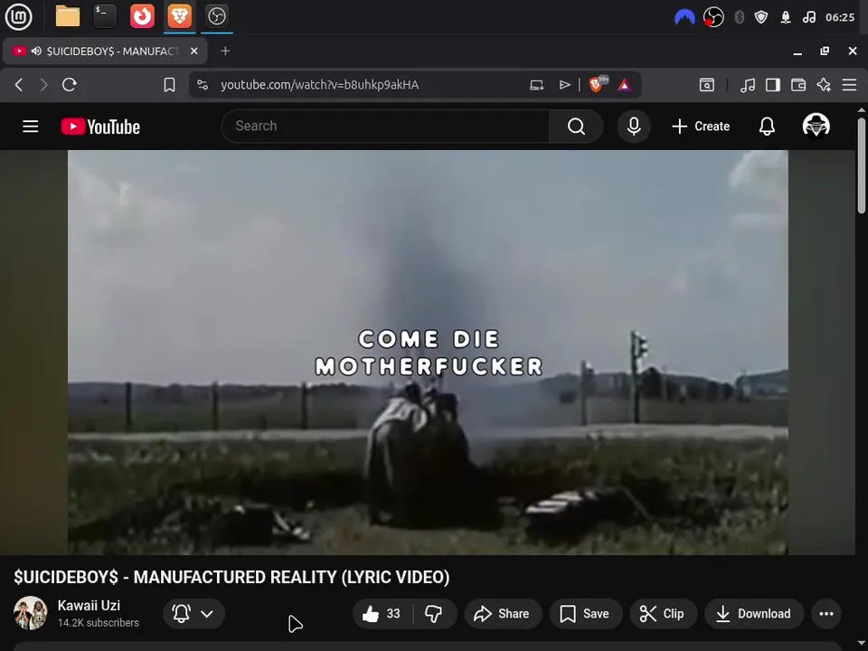The image size is (868, 651).
Task: Click the YouTube Search field
Action: (x=386, y=127)
